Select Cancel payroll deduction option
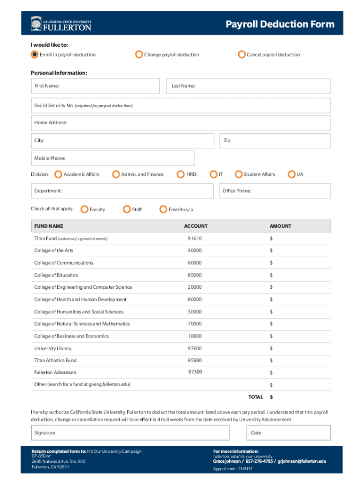Screen dimensions: 364x484 pyautogui.click(x=242, y=54)
